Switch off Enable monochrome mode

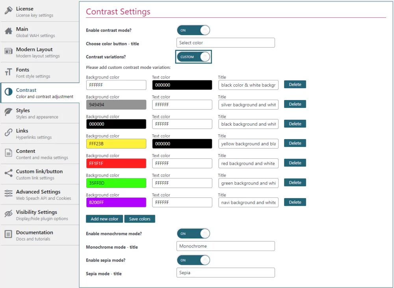193,233
